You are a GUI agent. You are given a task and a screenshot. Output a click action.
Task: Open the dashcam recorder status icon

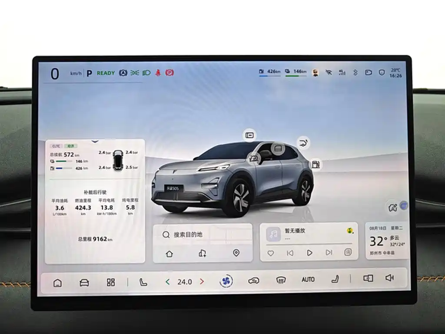(369, 73)
